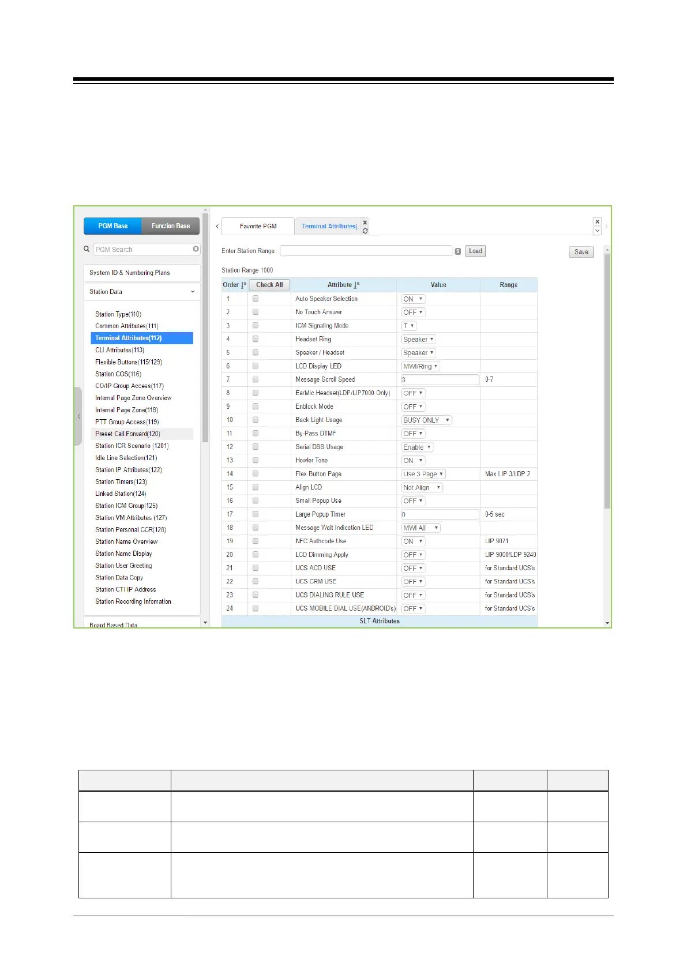Click the Large Popup Timer value field
This screenshot has width=687, height=971.
[440, 514]
